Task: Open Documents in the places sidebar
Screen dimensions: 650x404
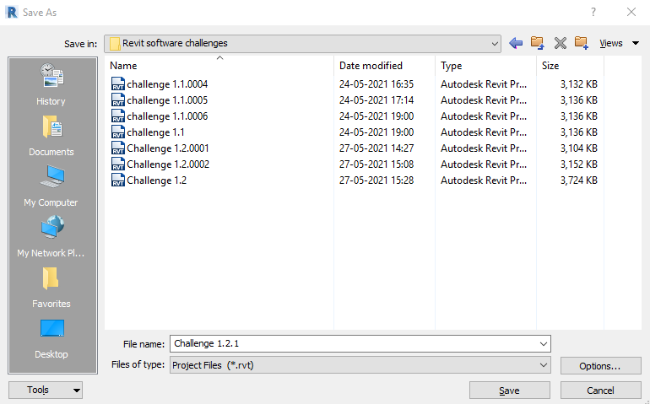Action: point(51,136)
